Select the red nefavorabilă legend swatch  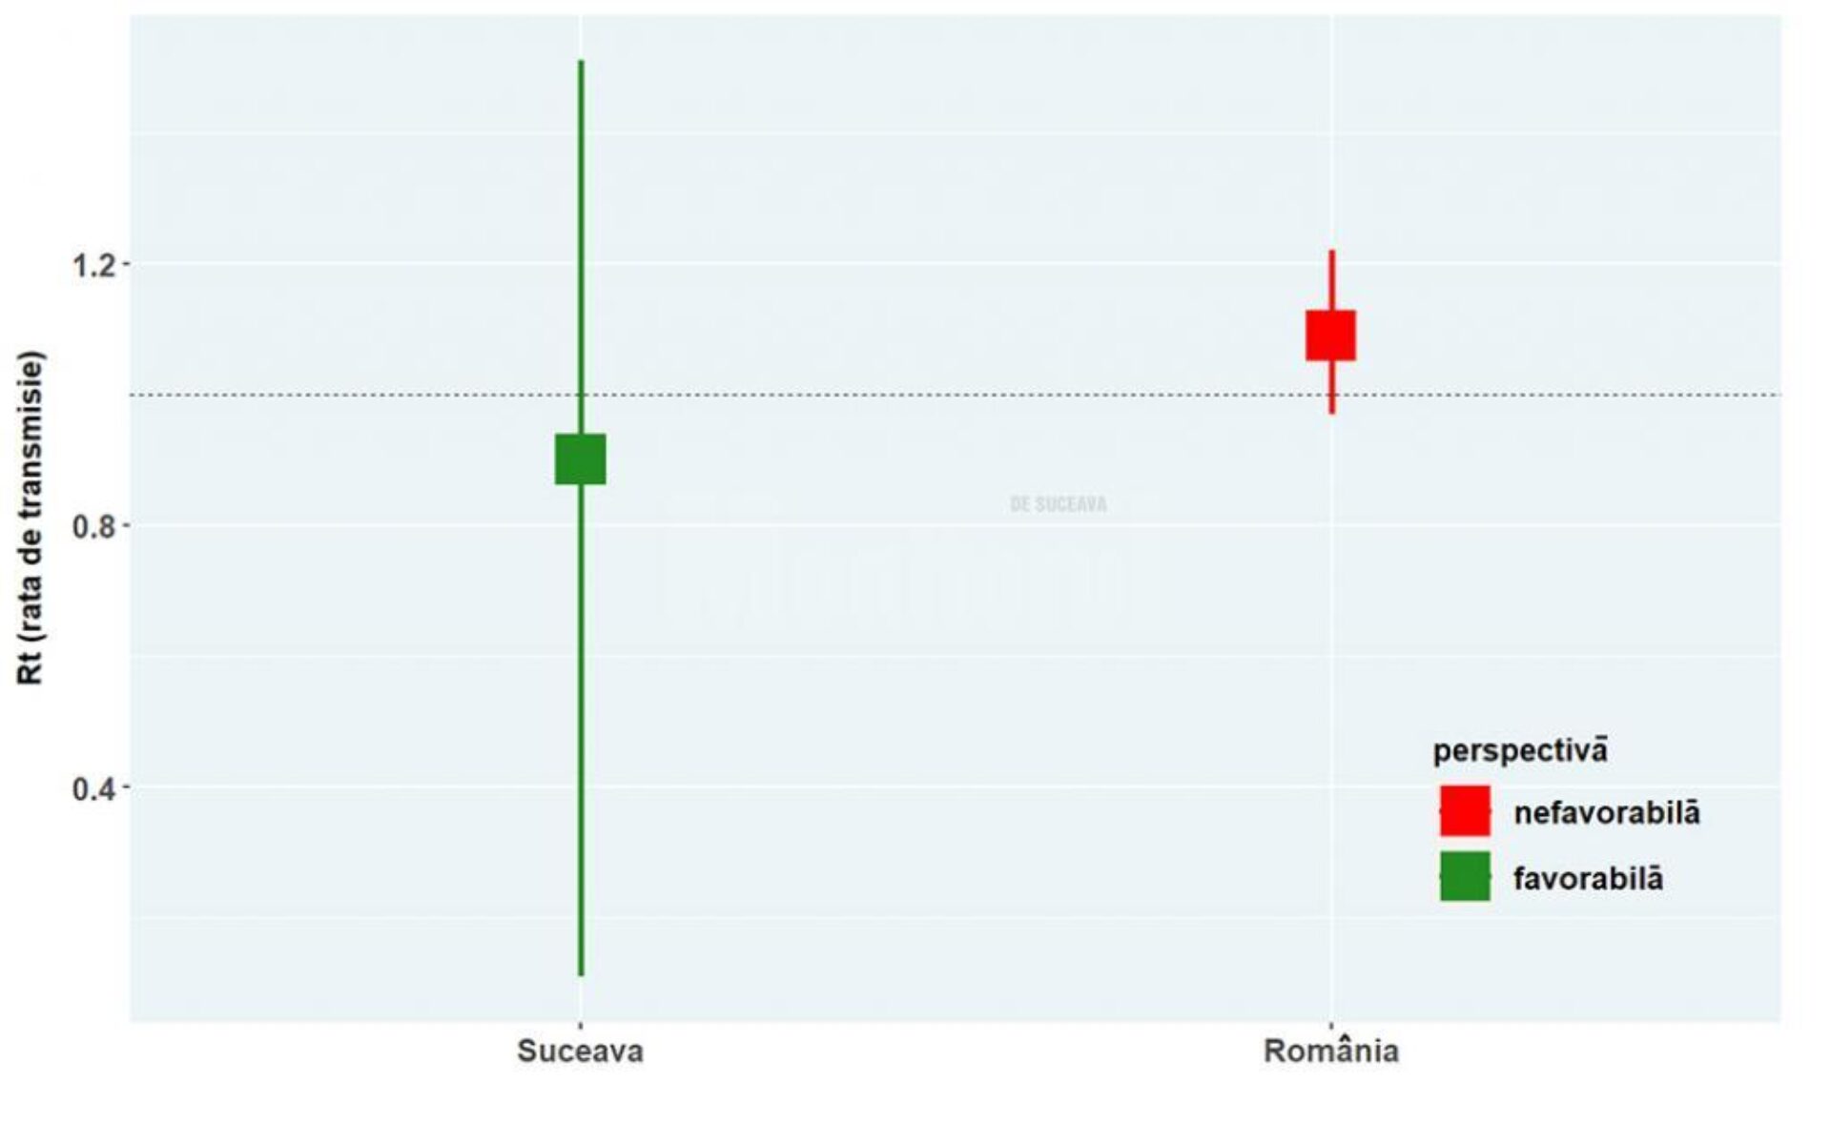pyautogui.click(x=1465, y=811)
